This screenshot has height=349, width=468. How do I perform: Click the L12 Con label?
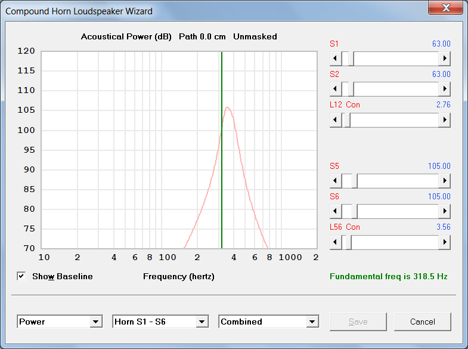click(345, 105)
